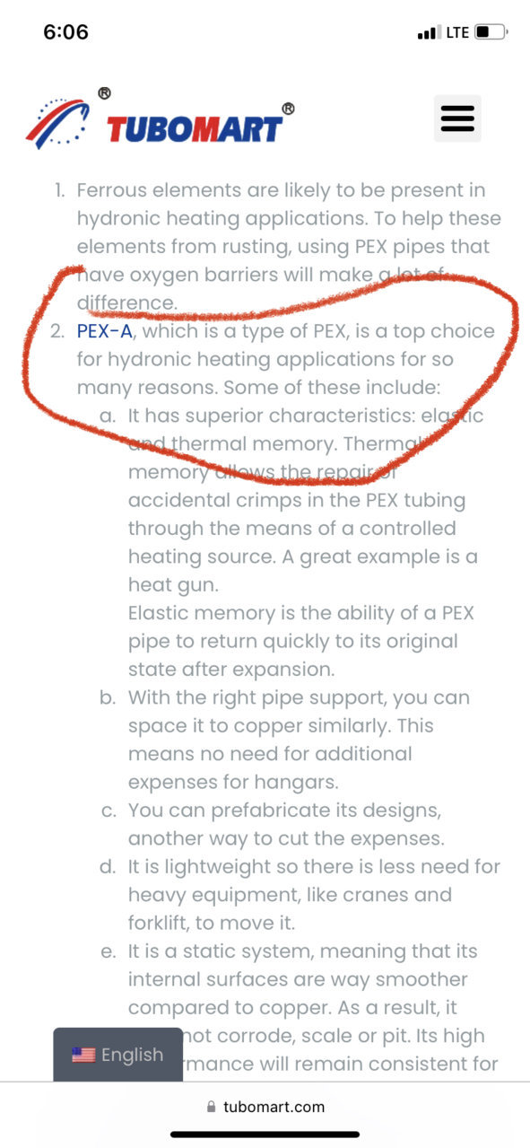530x1148 pixels.
Task: Tap the elastic memory paragraph
Action: (x=300, y=642)
